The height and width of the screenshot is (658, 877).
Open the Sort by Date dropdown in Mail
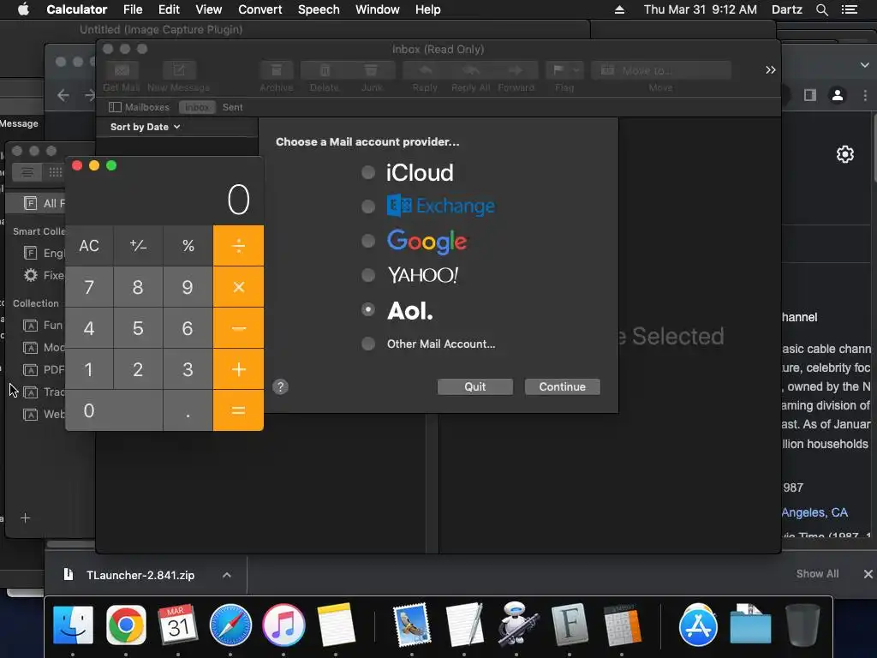coord(145,127)
